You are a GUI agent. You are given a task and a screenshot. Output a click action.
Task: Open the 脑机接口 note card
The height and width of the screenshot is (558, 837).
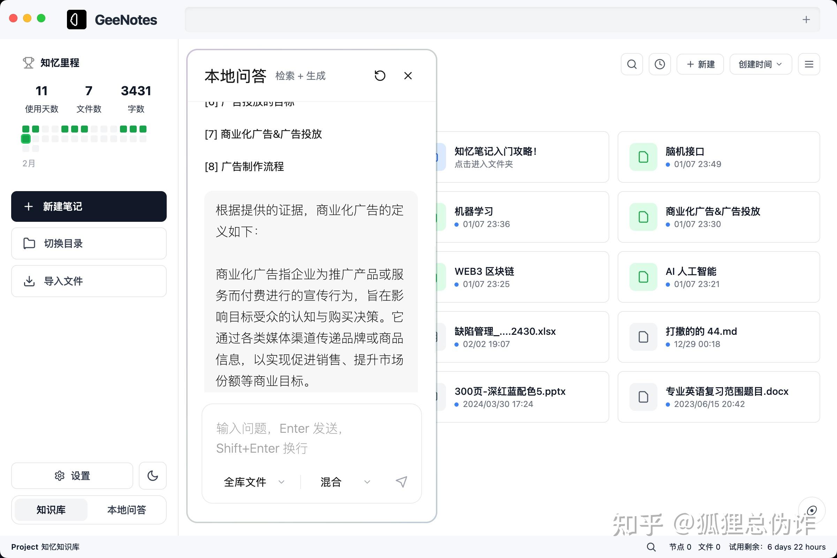(718, 157)
